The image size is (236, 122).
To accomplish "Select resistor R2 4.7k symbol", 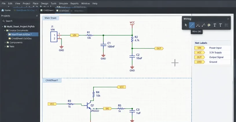I will click(132, 39).
